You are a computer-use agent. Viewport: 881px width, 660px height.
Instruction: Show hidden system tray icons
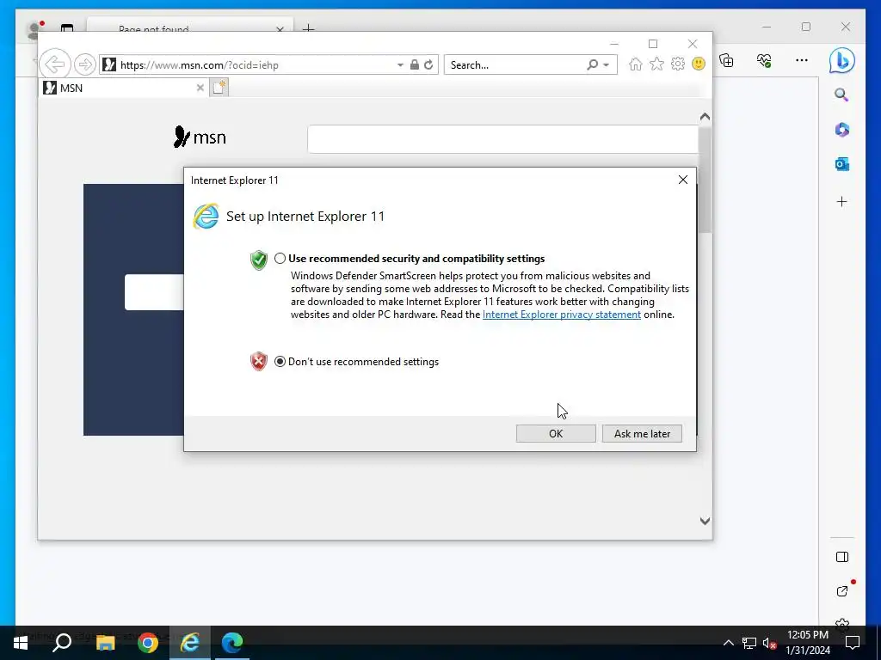point(728,643)
